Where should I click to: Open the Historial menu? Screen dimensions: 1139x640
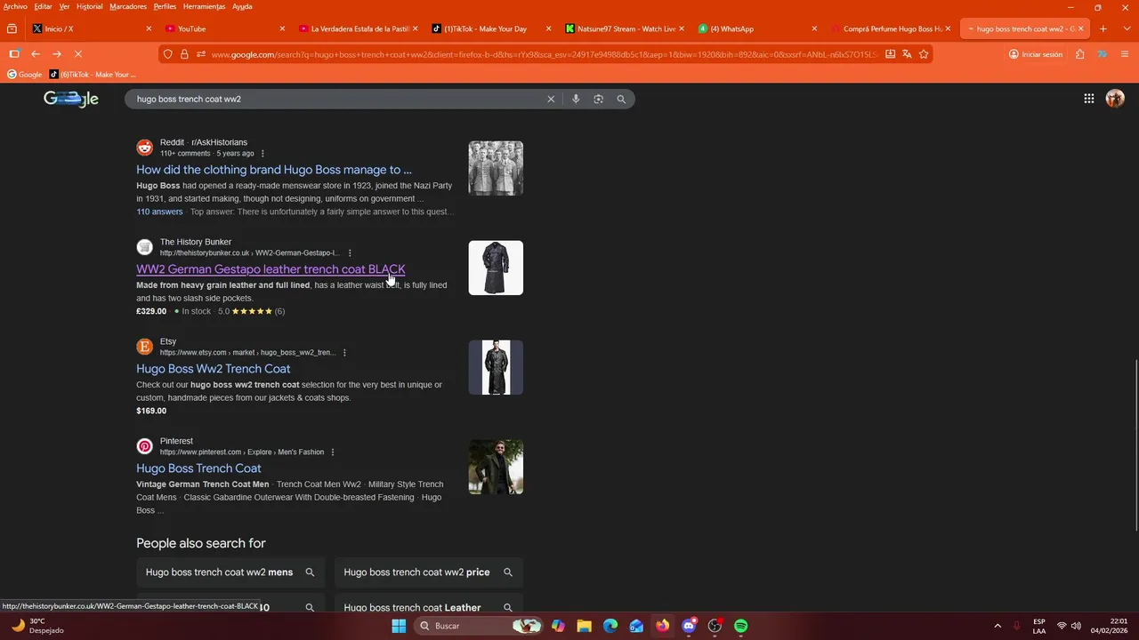(89, 6)
